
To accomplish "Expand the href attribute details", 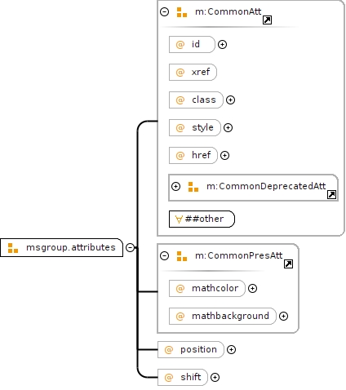I will (224, 155).
